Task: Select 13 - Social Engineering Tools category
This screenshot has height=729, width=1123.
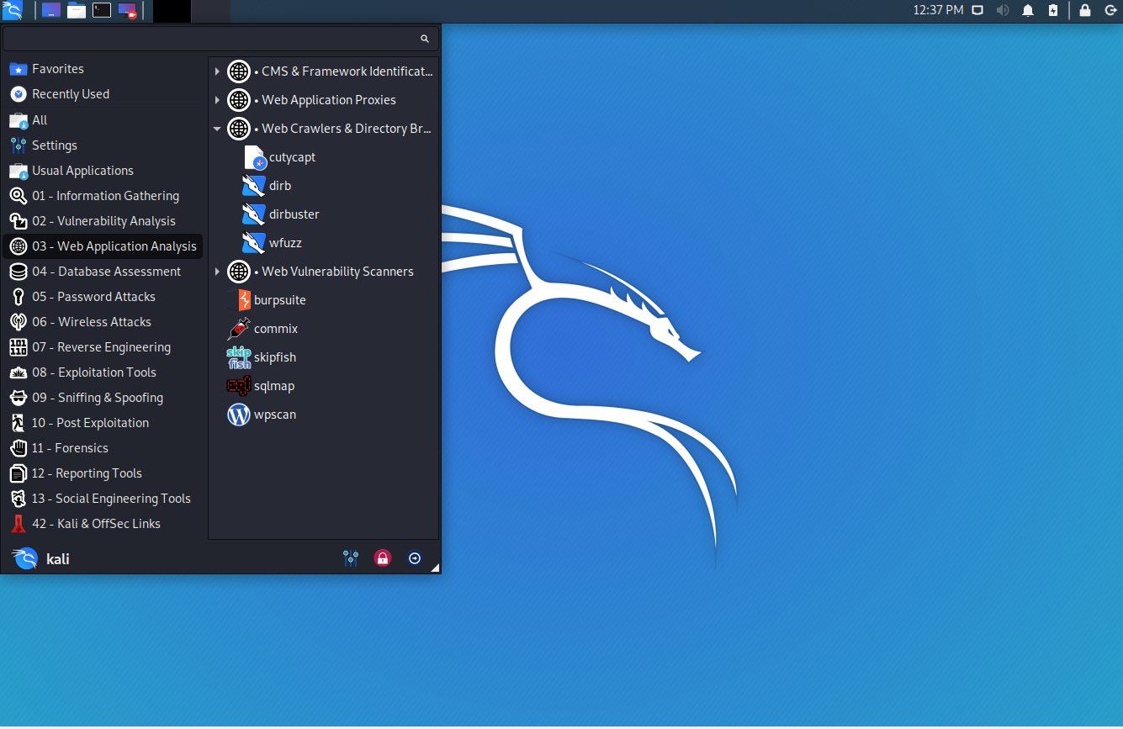Action: tap(103, 498)
